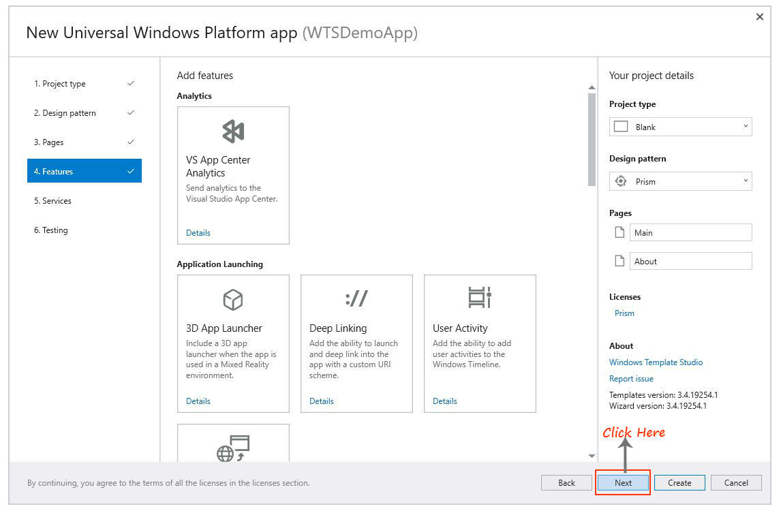Go to step 3. Pages
Screen dimensions: 781x513
click(85, 142)
